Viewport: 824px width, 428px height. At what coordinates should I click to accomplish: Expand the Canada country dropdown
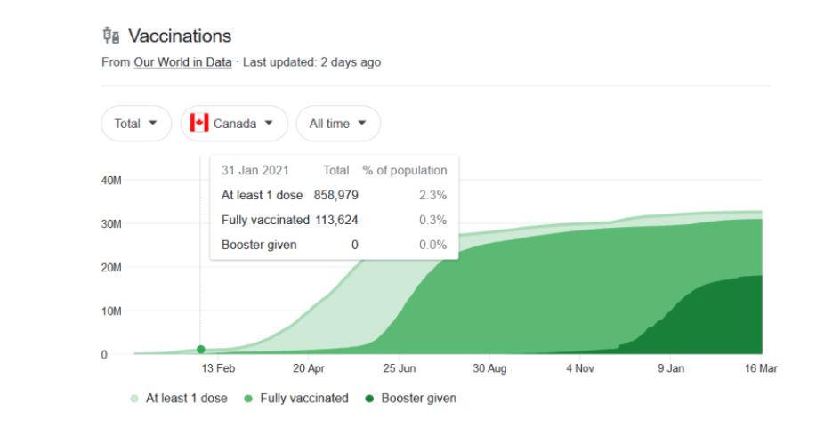point(234,124)
